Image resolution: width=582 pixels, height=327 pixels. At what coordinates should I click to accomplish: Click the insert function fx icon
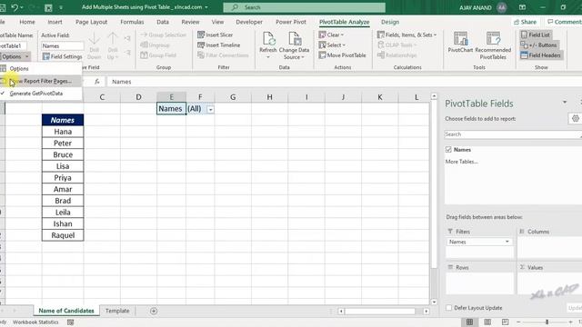tap(97, 82)
